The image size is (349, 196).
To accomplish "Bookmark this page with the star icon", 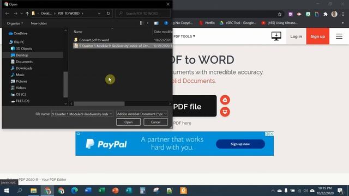I will pyautogui.click(x=280, y=14).
